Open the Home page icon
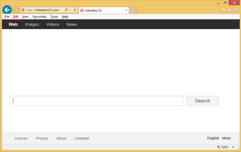 coord(223,10)
